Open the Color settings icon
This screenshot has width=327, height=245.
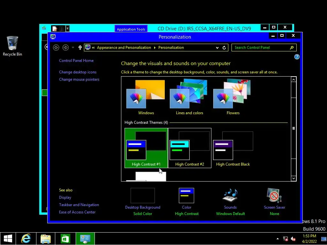click(186, 196)
